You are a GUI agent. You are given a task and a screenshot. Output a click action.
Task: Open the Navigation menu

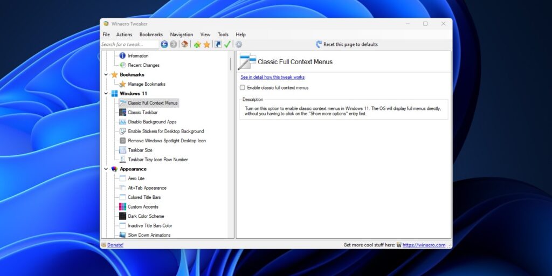point(182,34)
